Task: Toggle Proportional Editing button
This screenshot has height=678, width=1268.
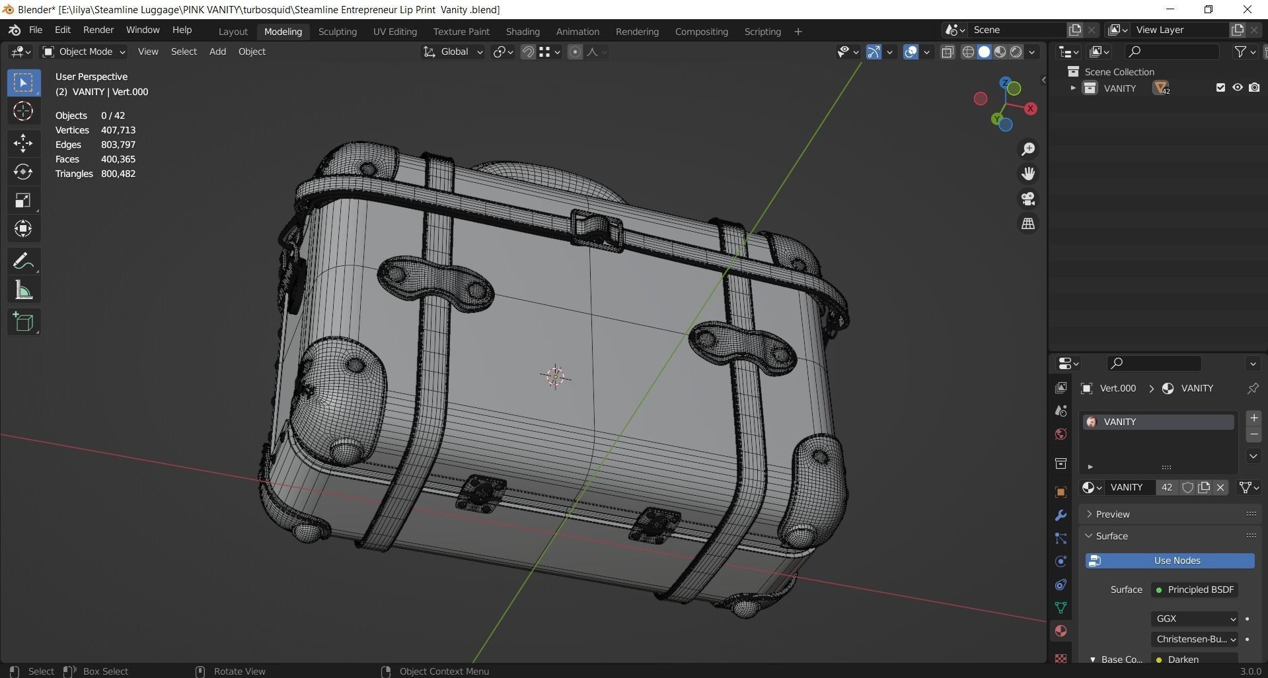Action: click(x=575, y=51)
